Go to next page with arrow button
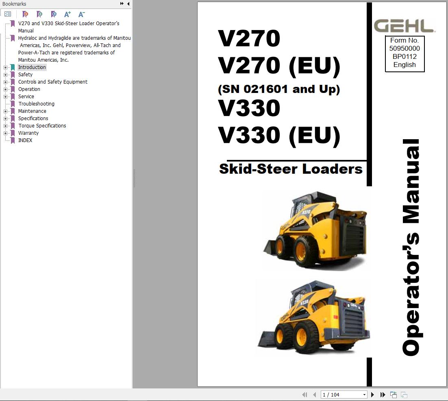 tap(373, 394)
